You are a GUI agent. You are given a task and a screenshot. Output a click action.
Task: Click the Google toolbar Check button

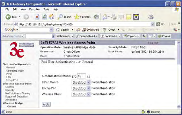pyautogui.click(x=109, y=30)
